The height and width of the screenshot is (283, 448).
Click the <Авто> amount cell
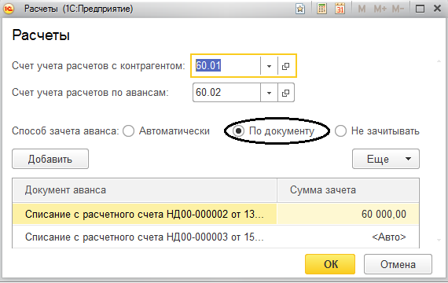tap(348, 237)
